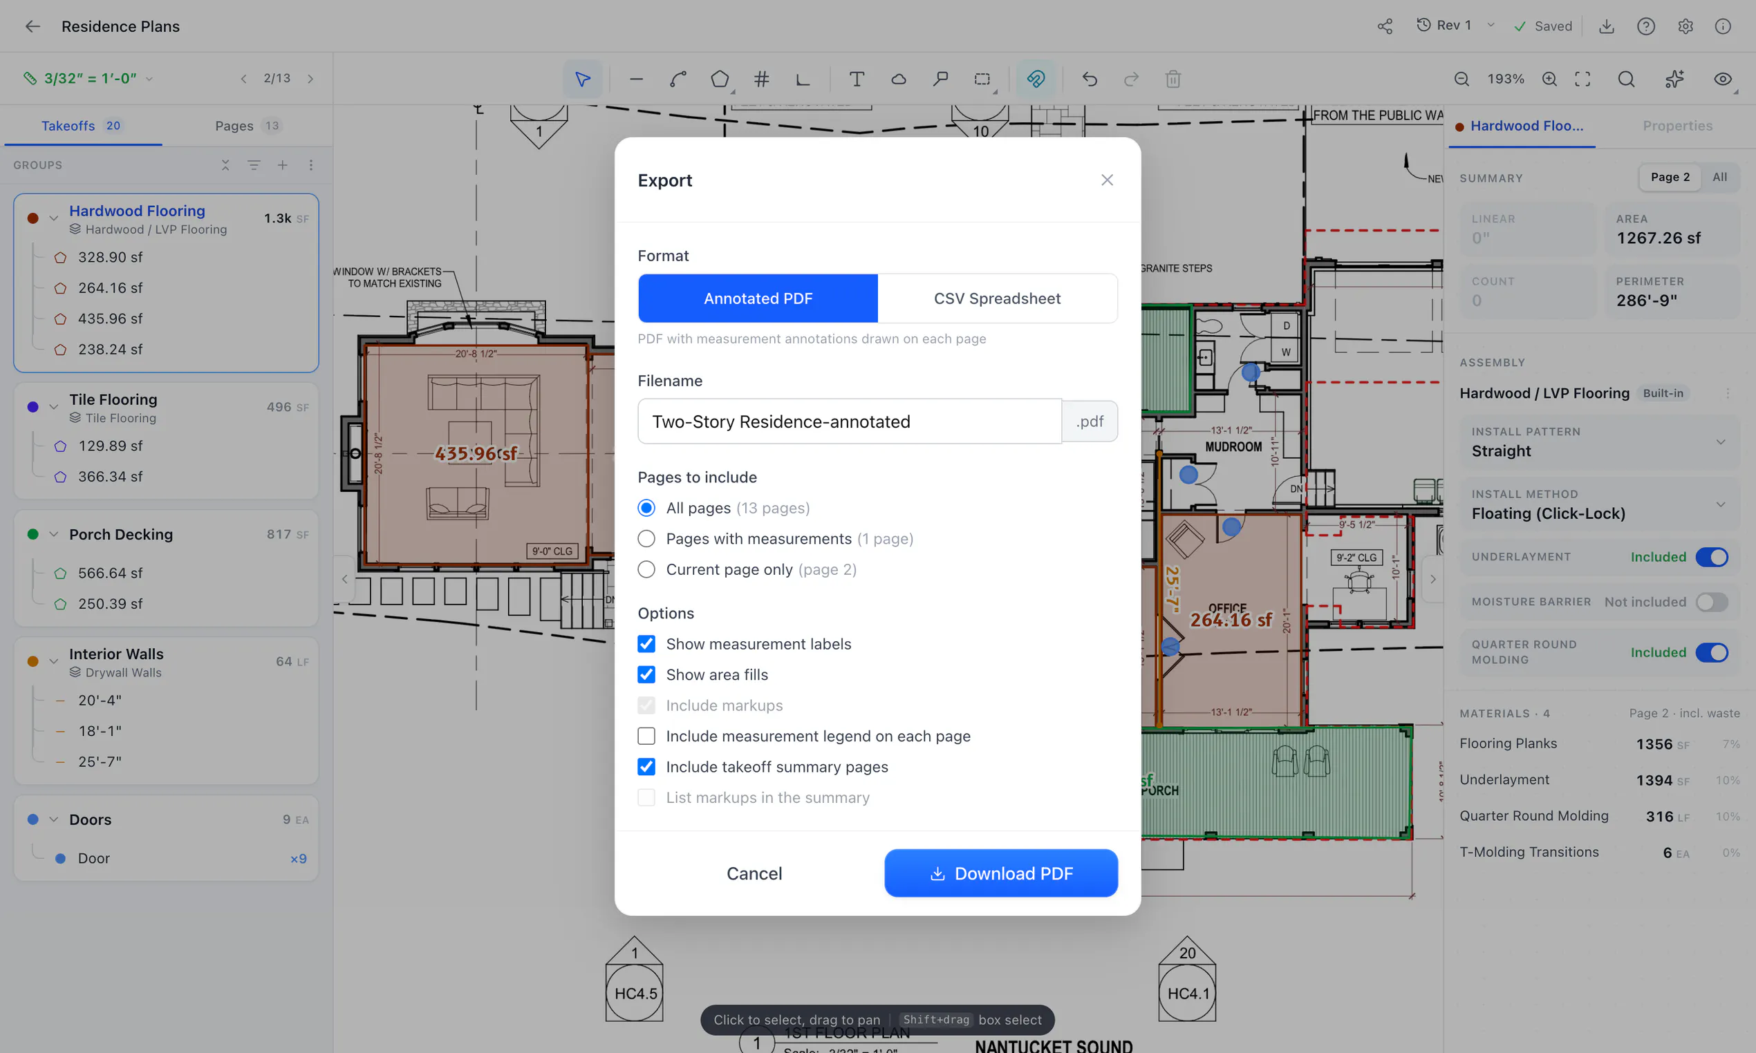The image size is (1756, 1053).
Task: Switch summary scope to All
Action: (1719, 178)
